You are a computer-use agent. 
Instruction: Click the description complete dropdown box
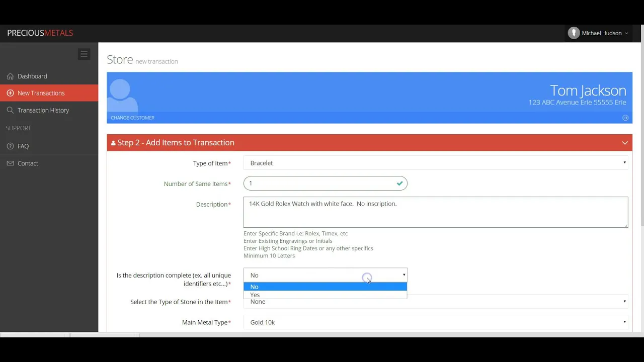325,275
